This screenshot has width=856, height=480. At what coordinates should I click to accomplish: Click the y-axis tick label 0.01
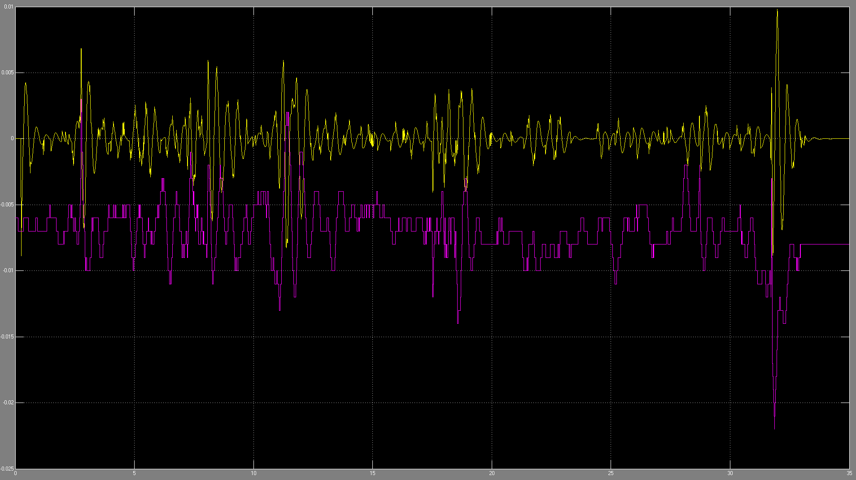click(x=9, y=7)
